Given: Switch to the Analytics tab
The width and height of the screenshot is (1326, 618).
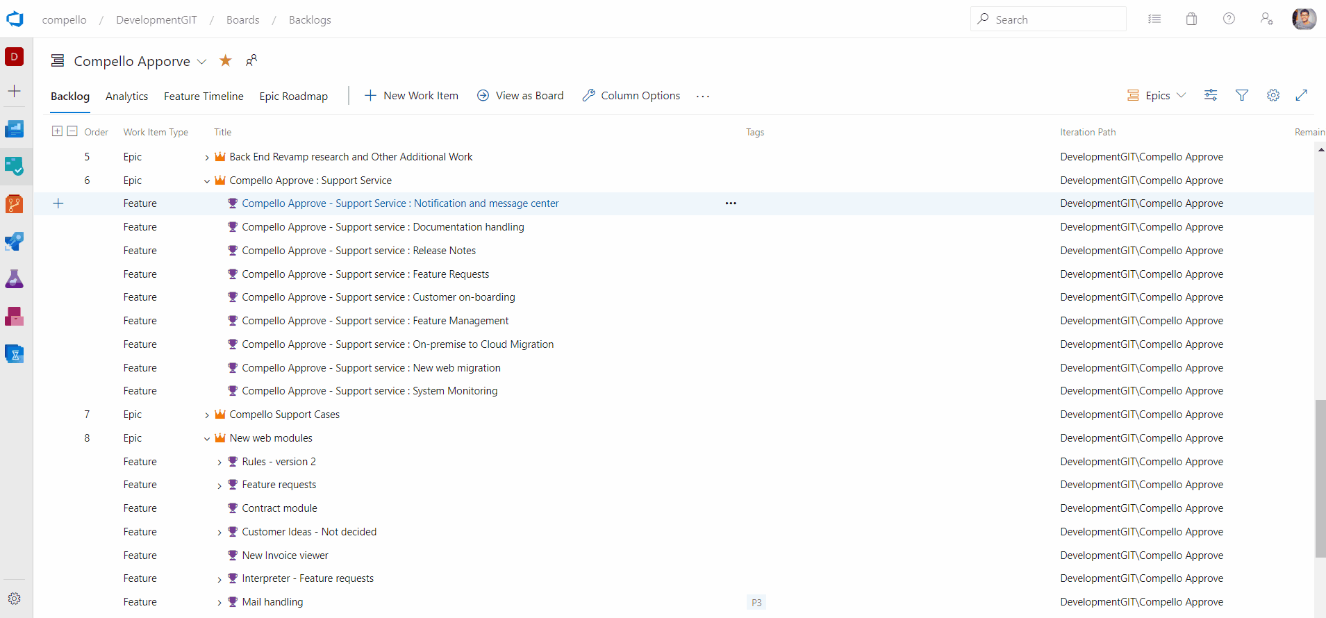Looking at the screenshot, I should 126,96.
